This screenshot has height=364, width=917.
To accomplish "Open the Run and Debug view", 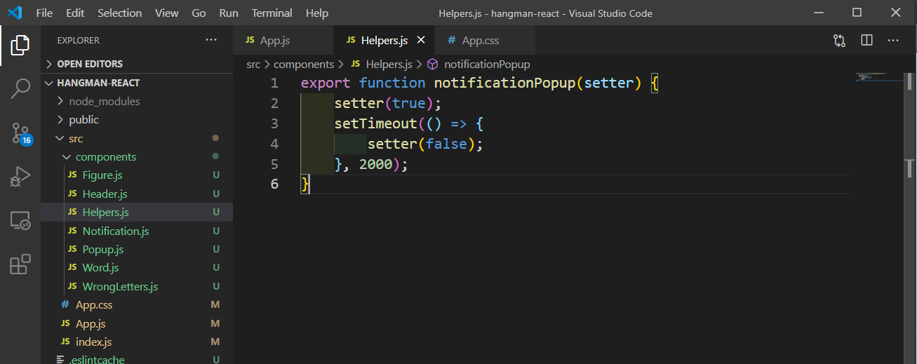I will click(x=20, y=177).
